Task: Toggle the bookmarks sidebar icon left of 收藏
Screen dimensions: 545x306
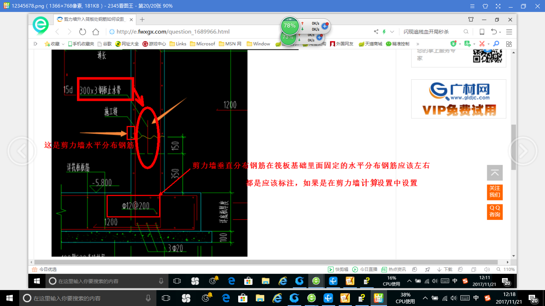Action: pyautogui.click(x=36, y=44)
